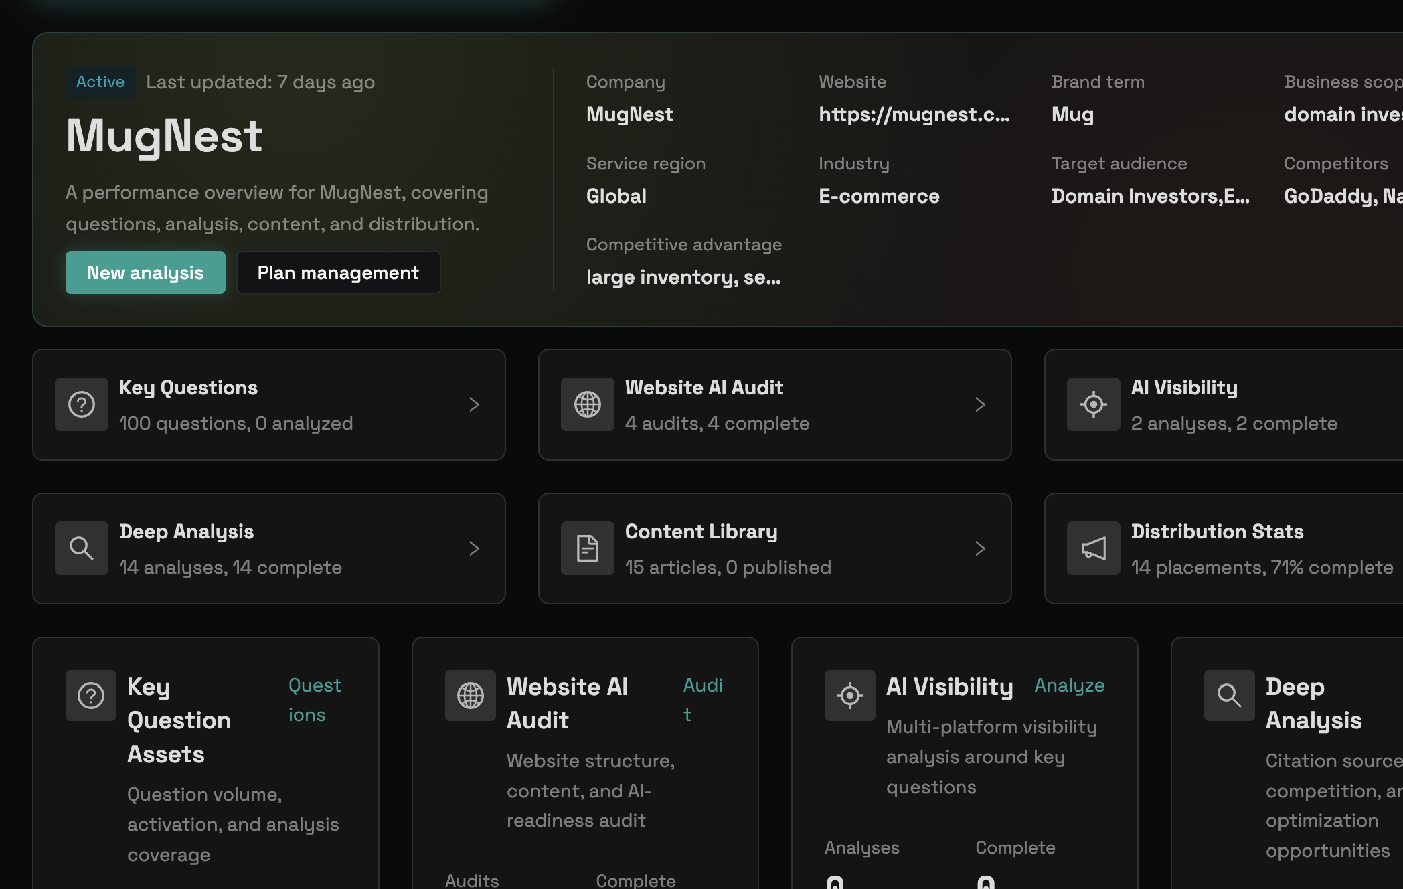Click website URL https://mugnest.c...
This screenshot has width=1403, height=889.
tap(914, 114)
